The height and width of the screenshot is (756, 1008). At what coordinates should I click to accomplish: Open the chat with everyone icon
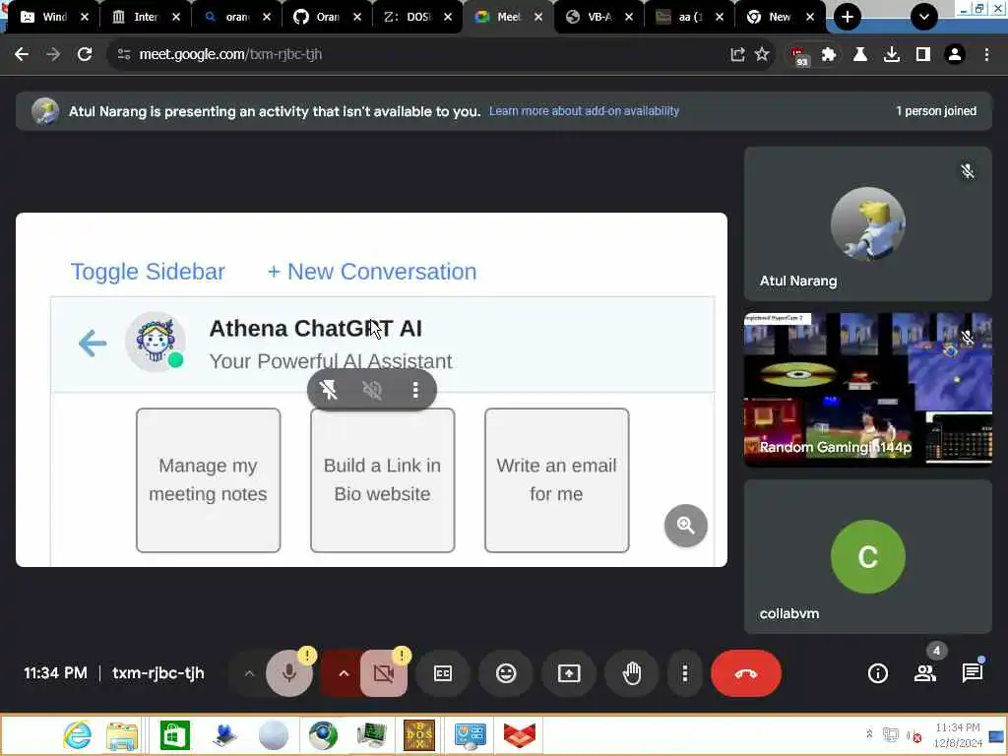tap(972, 673)
